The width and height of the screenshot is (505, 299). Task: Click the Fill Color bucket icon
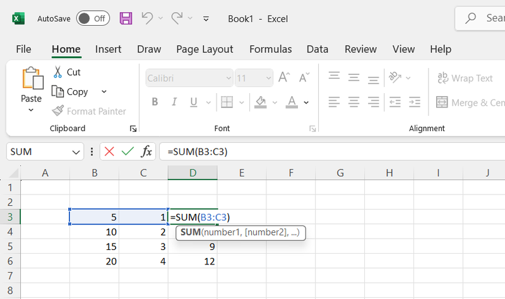click(x=260, y=102)
